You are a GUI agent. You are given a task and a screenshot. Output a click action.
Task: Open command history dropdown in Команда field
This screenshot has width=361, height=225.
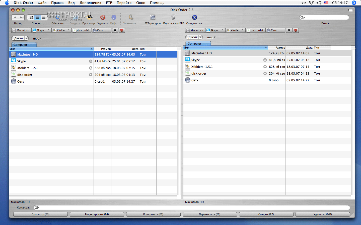(x=37, y=207)
